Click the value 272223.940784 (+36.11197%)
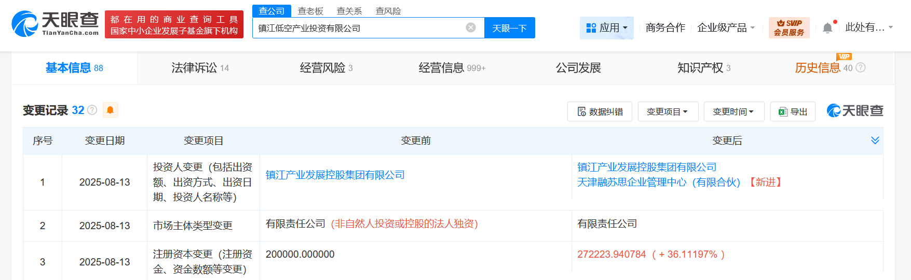Screen dimensions: 911x280 tap(651, 254)
